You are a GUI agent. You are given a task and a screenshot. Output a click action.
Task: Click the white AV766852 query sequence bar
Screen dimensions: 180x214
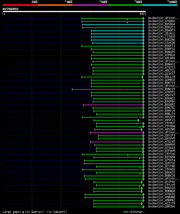[x=74, y=12]
